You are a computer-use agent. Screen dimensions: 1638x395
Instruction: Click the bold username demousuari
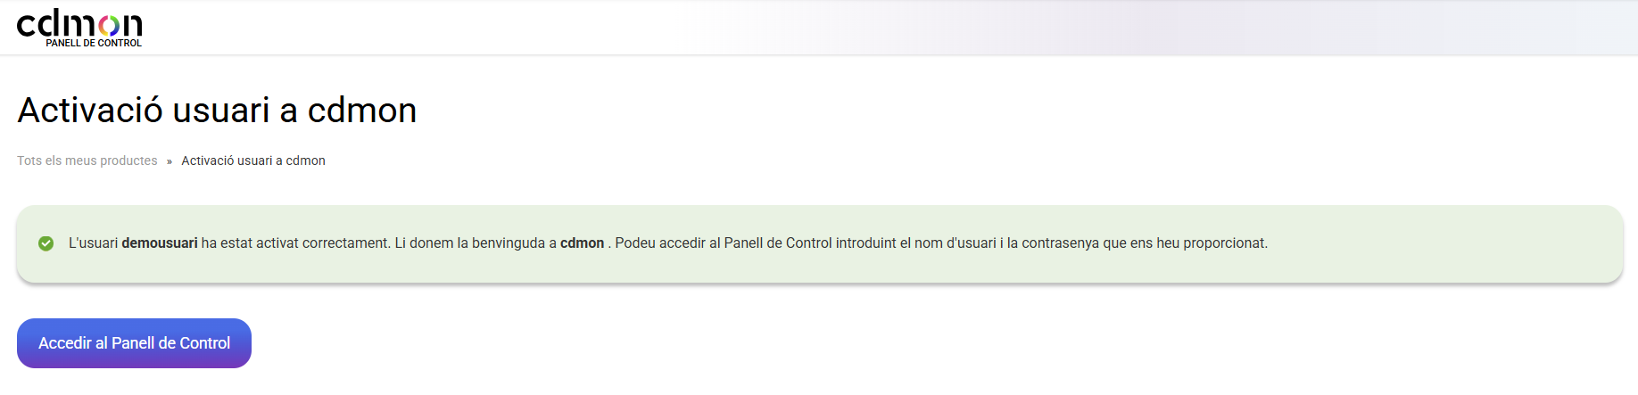click(160, 243)
